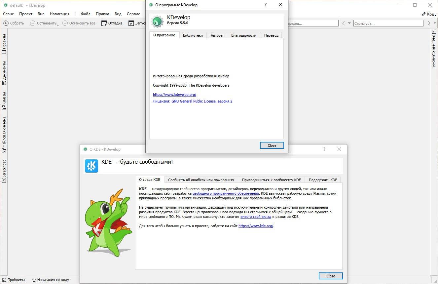
Task: Click Close in the О KDE dialog
Action: [x=331, y=276]
